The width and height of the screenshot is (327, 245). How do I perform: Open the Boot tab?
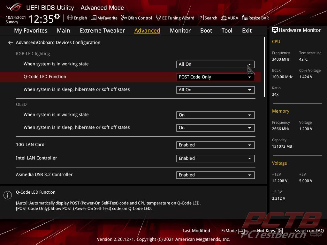[x=206, y=31]
